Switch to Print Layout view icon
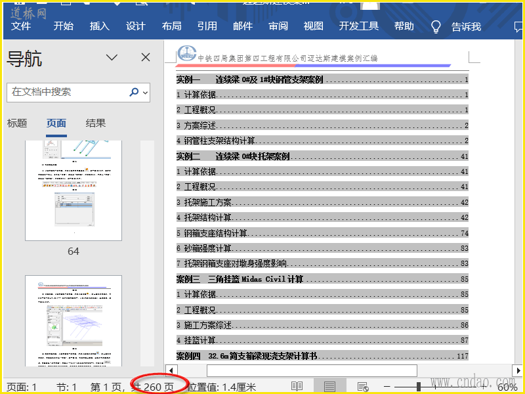525x394 pixels. 329,387
